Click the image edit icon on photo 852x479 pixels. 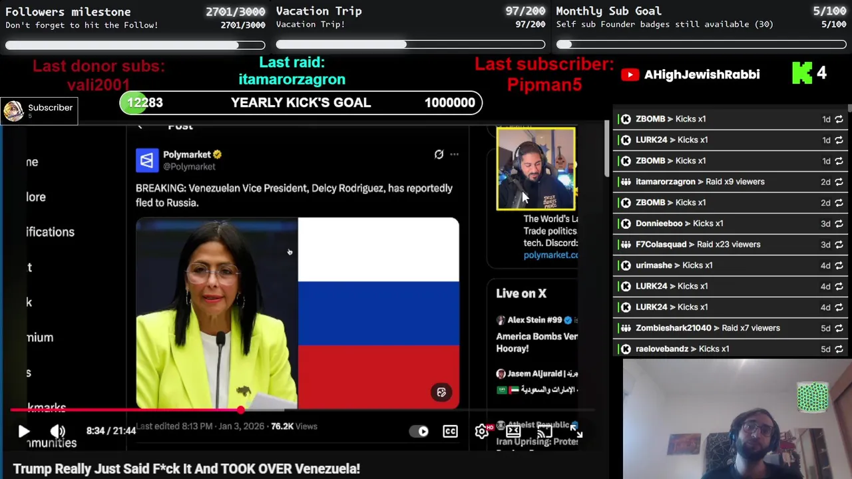[x=441, y=393]
